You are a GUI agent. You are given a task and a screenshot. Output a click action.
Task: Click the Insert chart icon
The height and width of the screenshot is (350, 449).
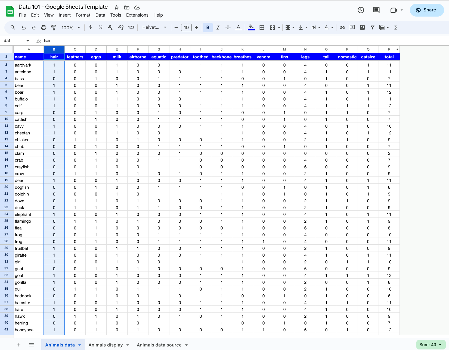362,27
